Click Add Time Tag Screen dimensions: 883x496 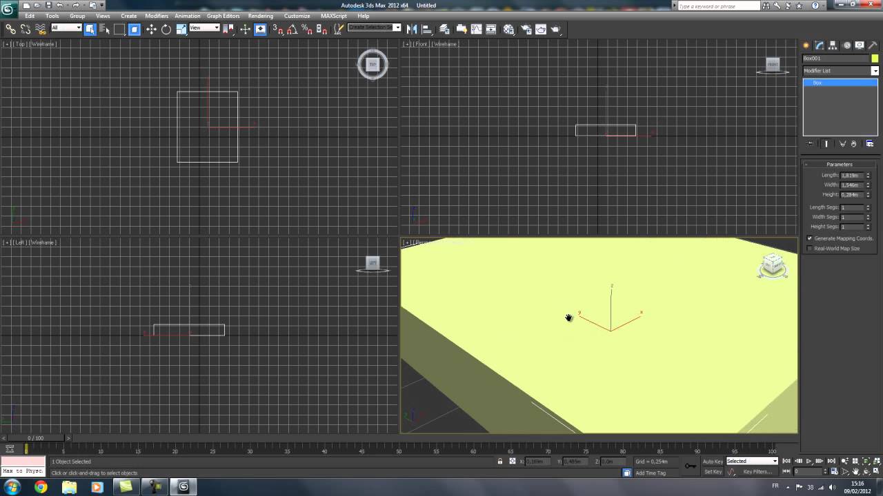tap(651, 473)
